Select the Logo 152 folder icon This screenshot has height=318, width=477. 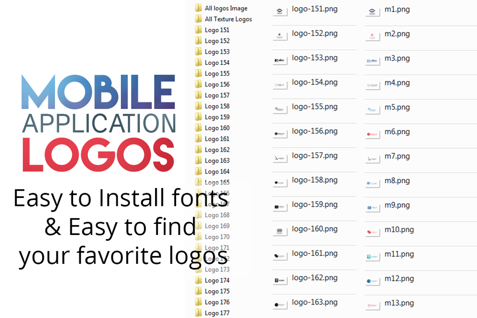coord(198,41)
